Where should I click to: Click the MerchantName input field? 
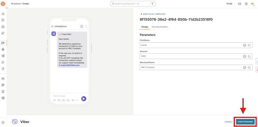click(x=196, y=67)
